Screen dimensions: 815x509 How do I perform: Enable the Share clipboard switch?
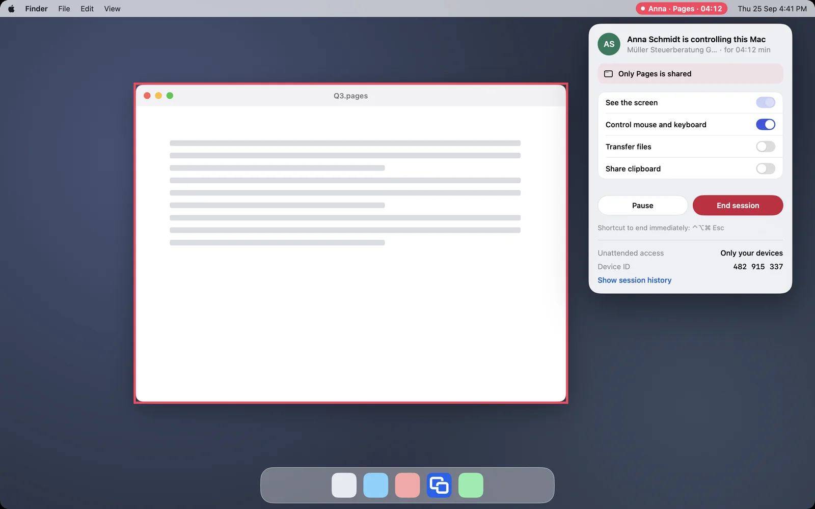(x=766, y=168)
